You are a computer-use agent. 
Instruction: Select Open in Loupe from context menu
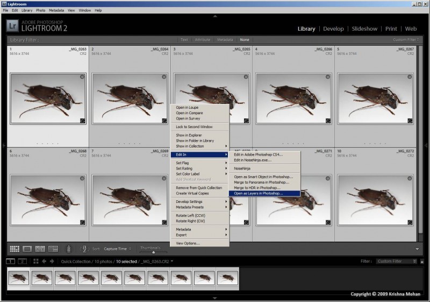coord(199,107)
